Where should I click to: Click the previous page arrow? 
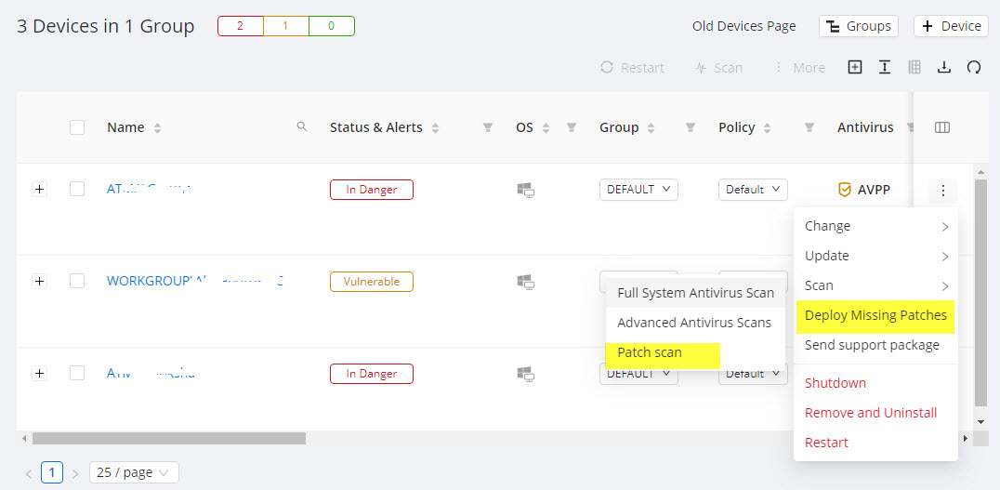point(29,473)
